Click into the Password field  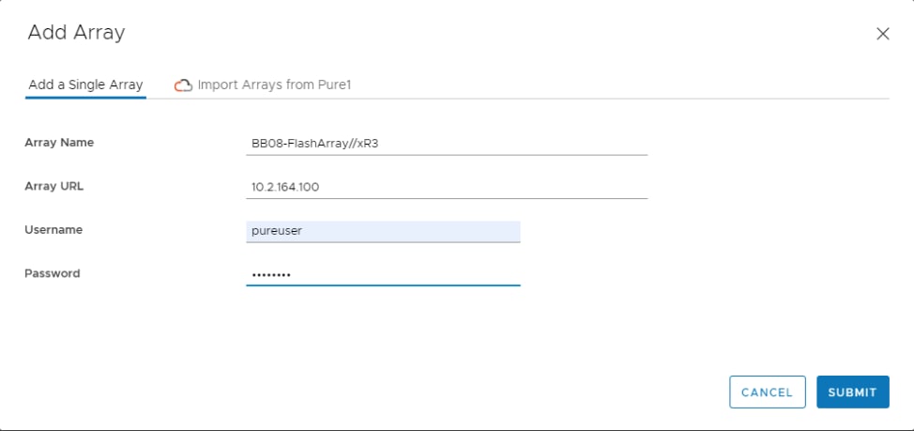point(383,275)
